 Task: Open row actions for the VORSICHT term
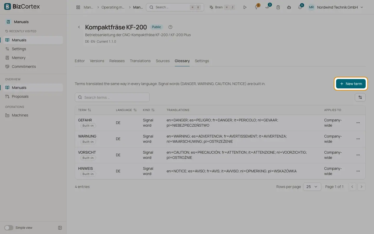point(358,155)
